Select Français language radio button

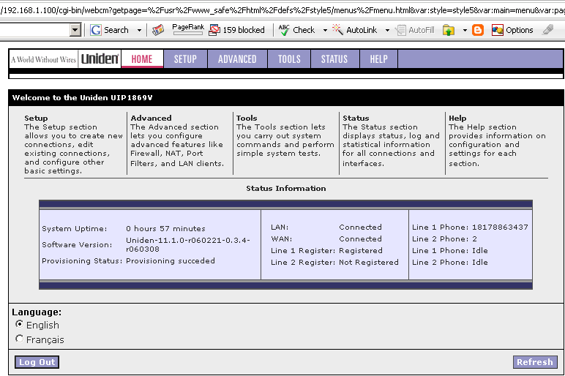(20, 339)
